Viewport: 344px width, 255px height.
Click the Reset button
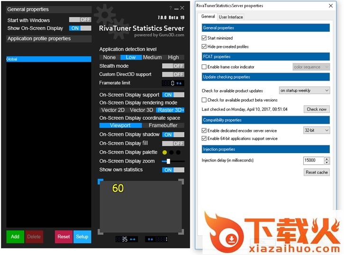coord(64,237)
